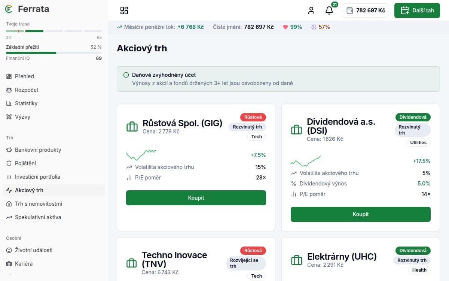
Task: Click the Rozvinutý trh badge on GIG card
Action: 247,127
